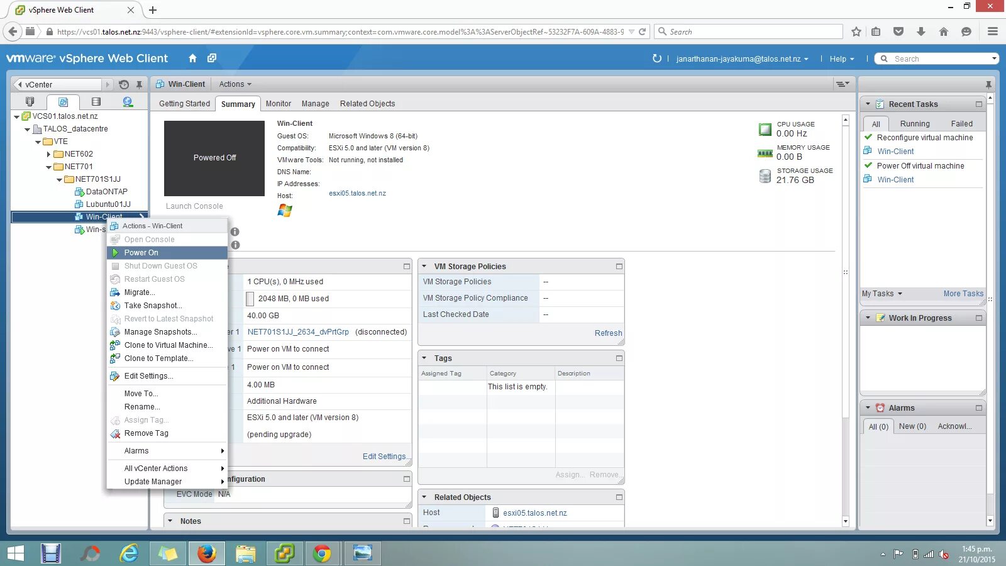This screenshot has width=1006, height=566.
Task: Open the My Tasks dropdown
Action: coord(882,294)
